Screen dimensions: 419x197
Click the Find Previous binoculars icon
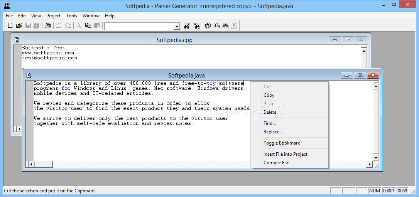[x=197, y=25]
